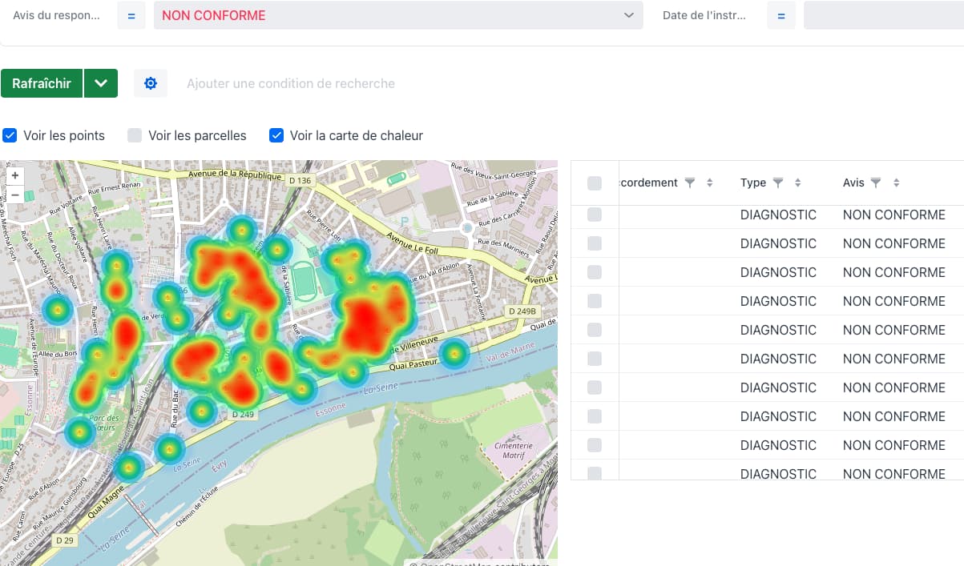964x566 pixels.
Task: Select all rows via the header checkbox
Action: [594, 183]
